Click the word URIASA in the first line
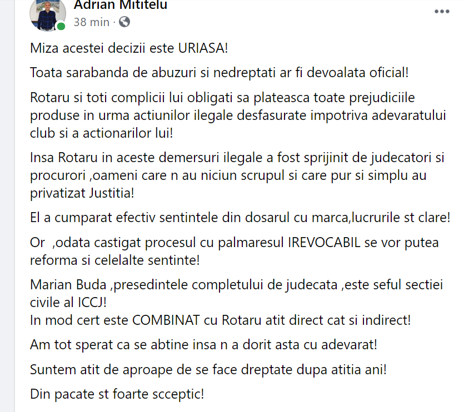464x412 pixels. pyautogui.click(x=203, y=48)
